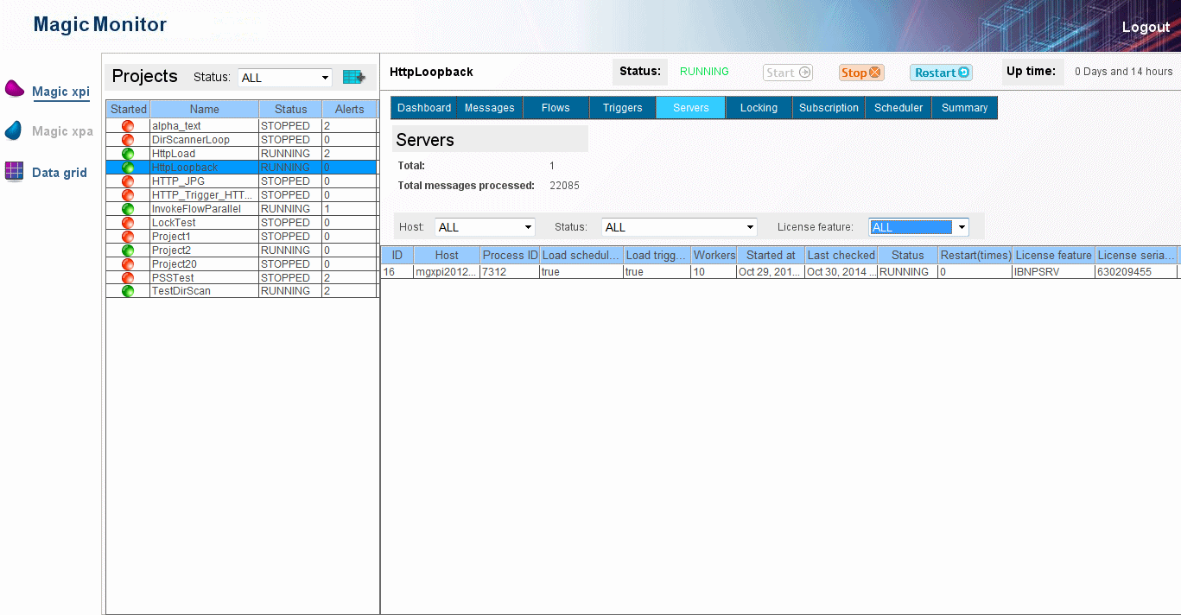Select the HTTP_Trigger_HTT... project name

click(x=202, y=195)
